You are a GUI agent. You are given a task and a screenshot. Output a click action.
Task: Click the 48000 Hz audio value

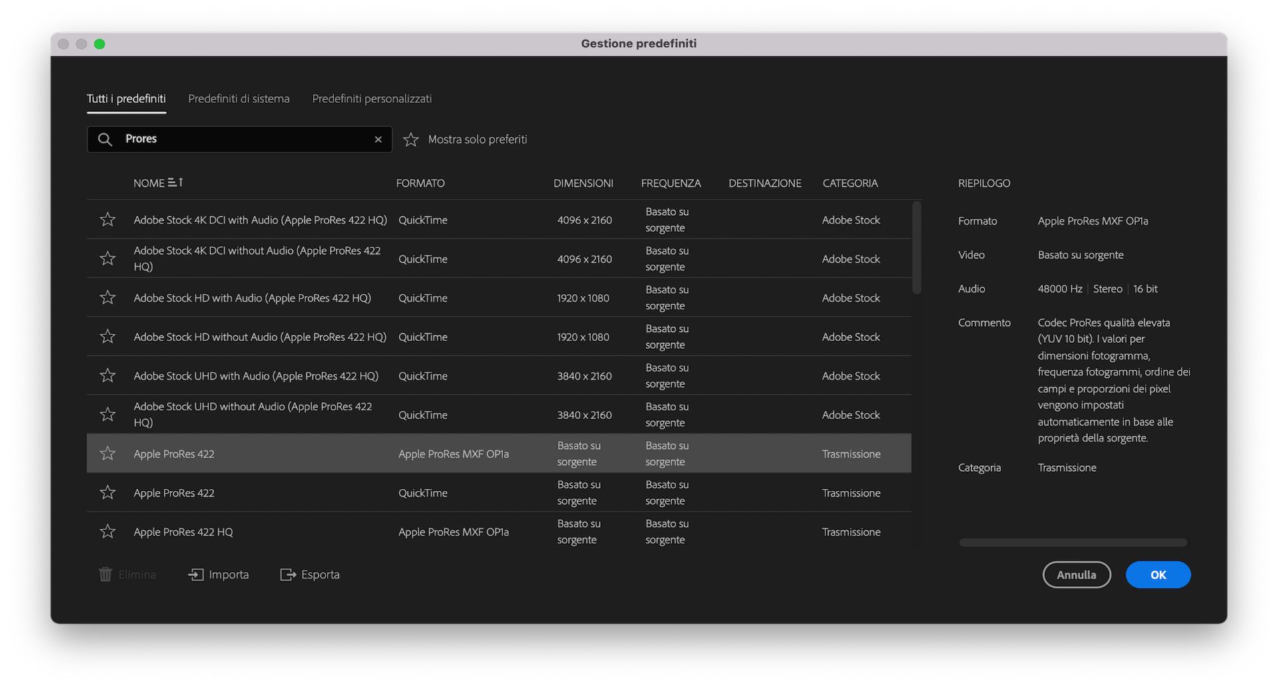point(1060,289)
